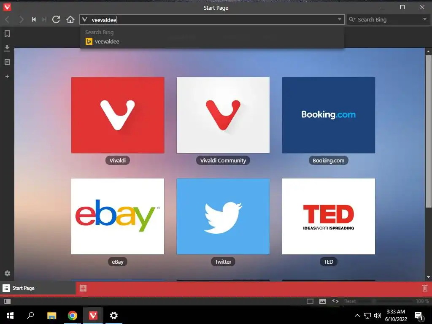Open Google Chrome from taskbar
The height and width of the screenshot is (324, 432).
click(73, 316)
